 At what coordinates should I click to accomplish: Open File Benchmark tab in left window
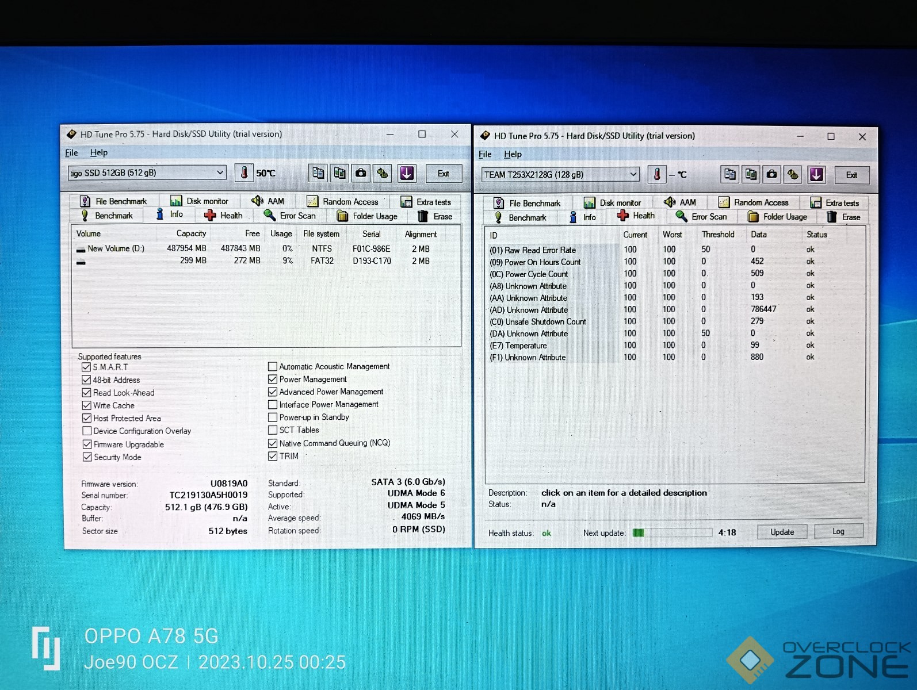(113, 201)
